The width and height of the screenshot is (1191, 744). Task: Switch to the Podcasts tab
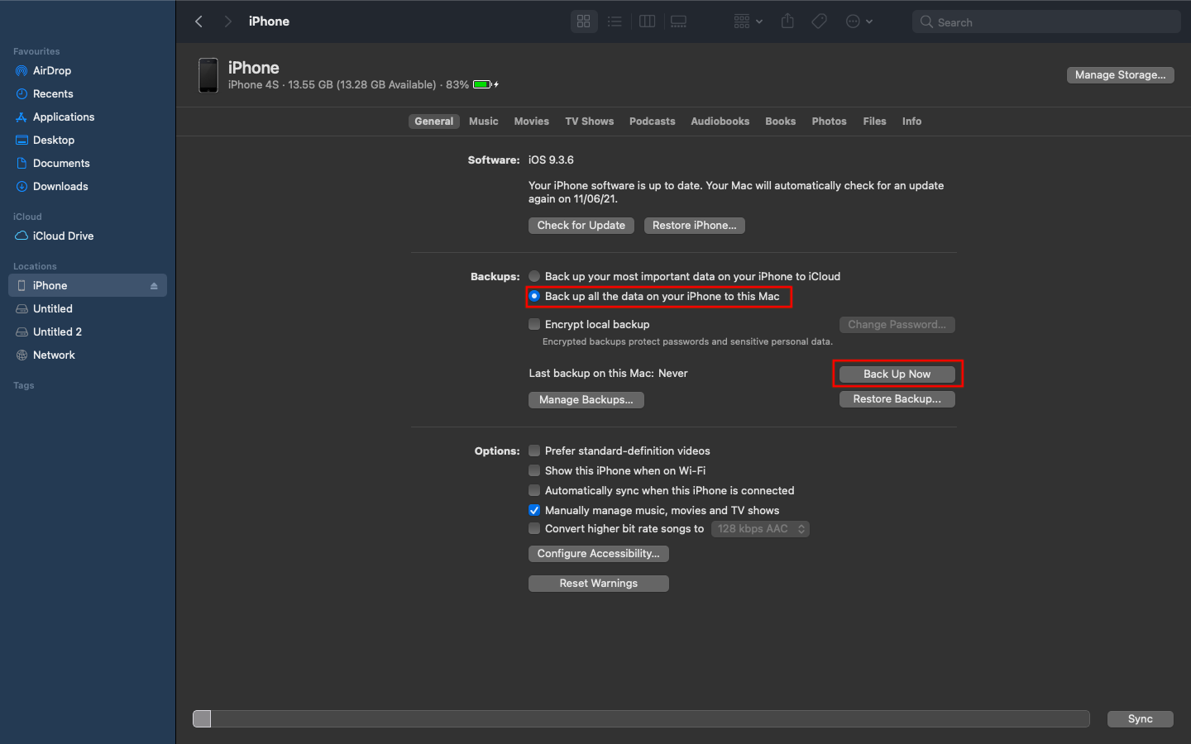point(653,122)
